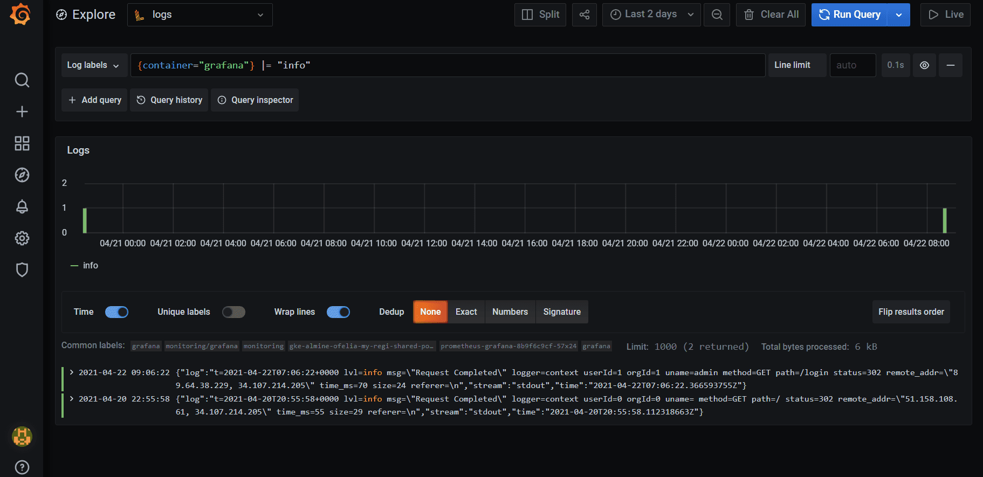Select Dedup Numbers option
The image size is (983, 477).
[510, 312]
